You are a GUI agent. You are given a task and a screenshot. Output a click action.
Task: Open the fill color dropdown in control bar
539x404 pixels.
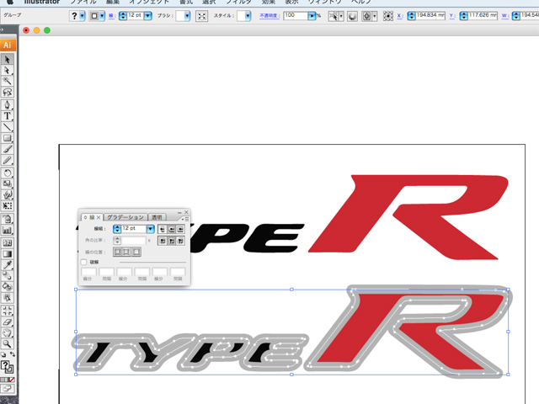[x=82, y=16]
